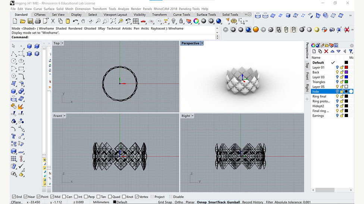Click the blue sphere shaded display icon
This screenshot has width=364, height=204.
coord(248,30)
